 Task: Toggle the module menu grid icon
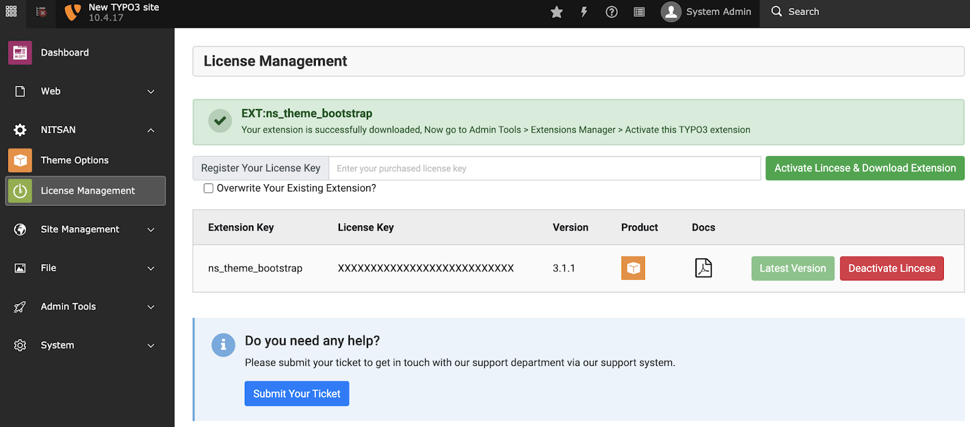12,12
